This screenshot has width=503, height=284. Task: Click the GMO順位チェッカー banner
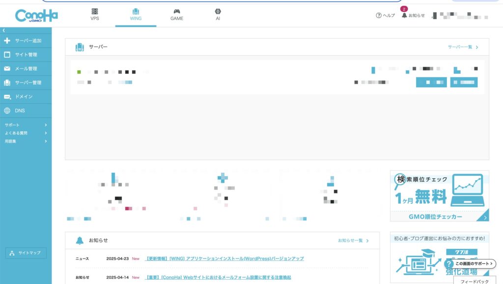coord(440,196)
